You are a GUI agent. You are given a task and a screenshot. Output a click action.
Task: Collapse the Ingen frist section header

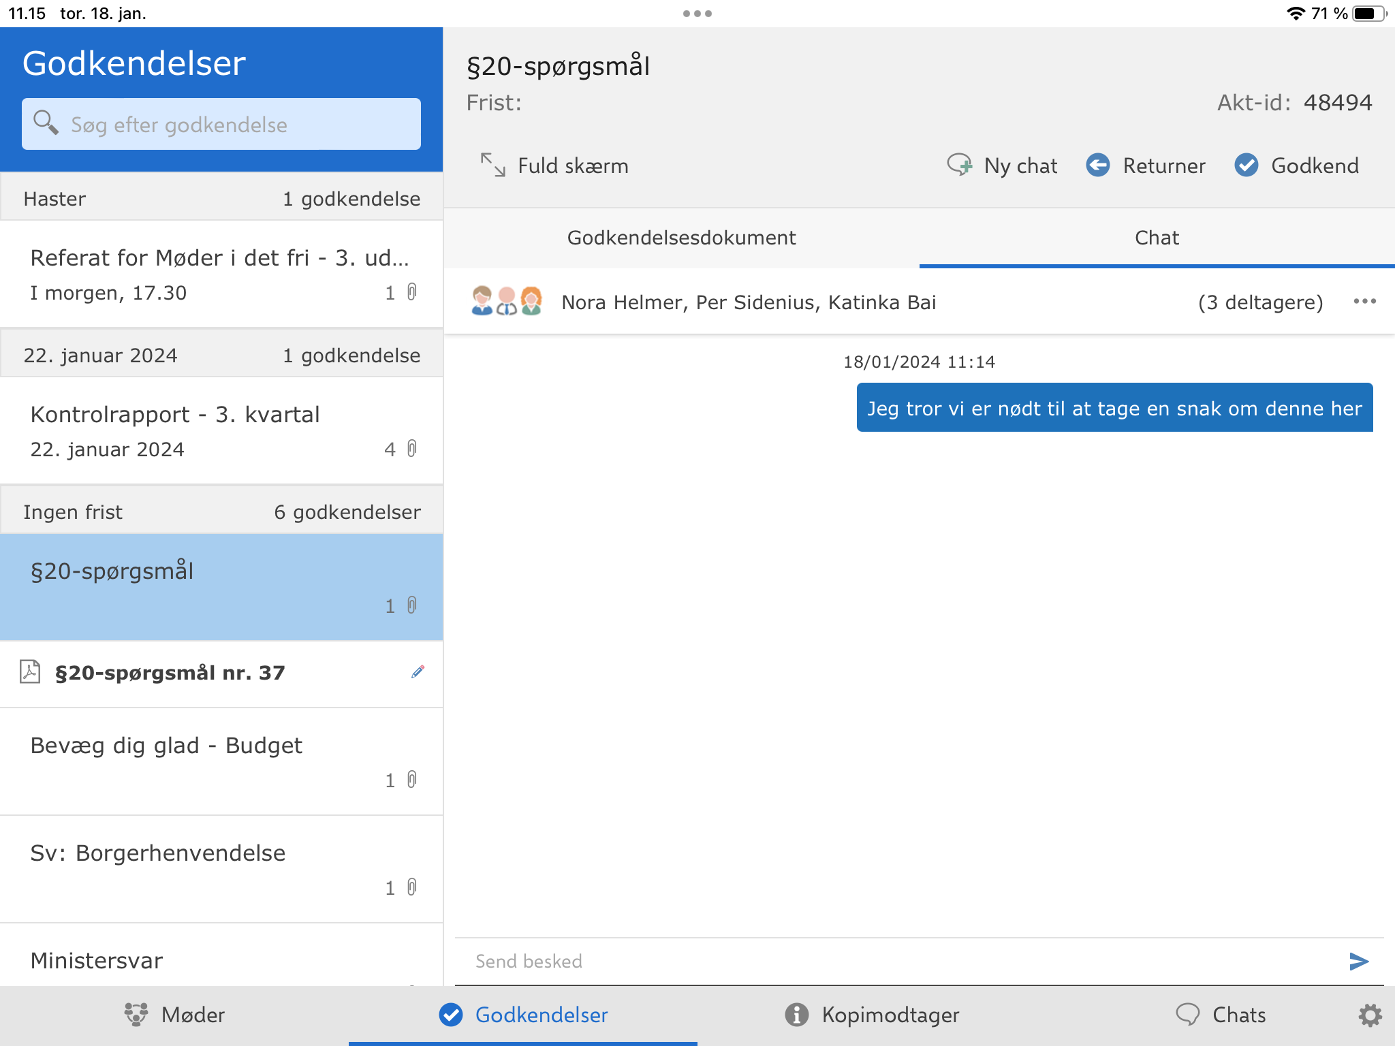[x=221, y=511]
